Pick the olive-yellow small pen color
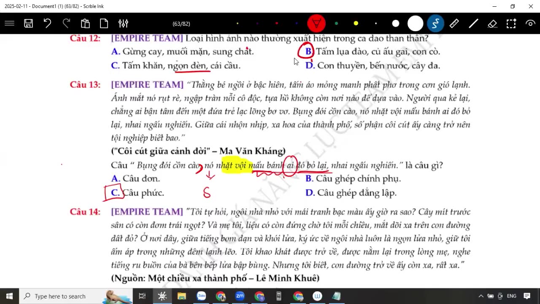Viewport: 540px width, 304px height. [x=238, y=24]
